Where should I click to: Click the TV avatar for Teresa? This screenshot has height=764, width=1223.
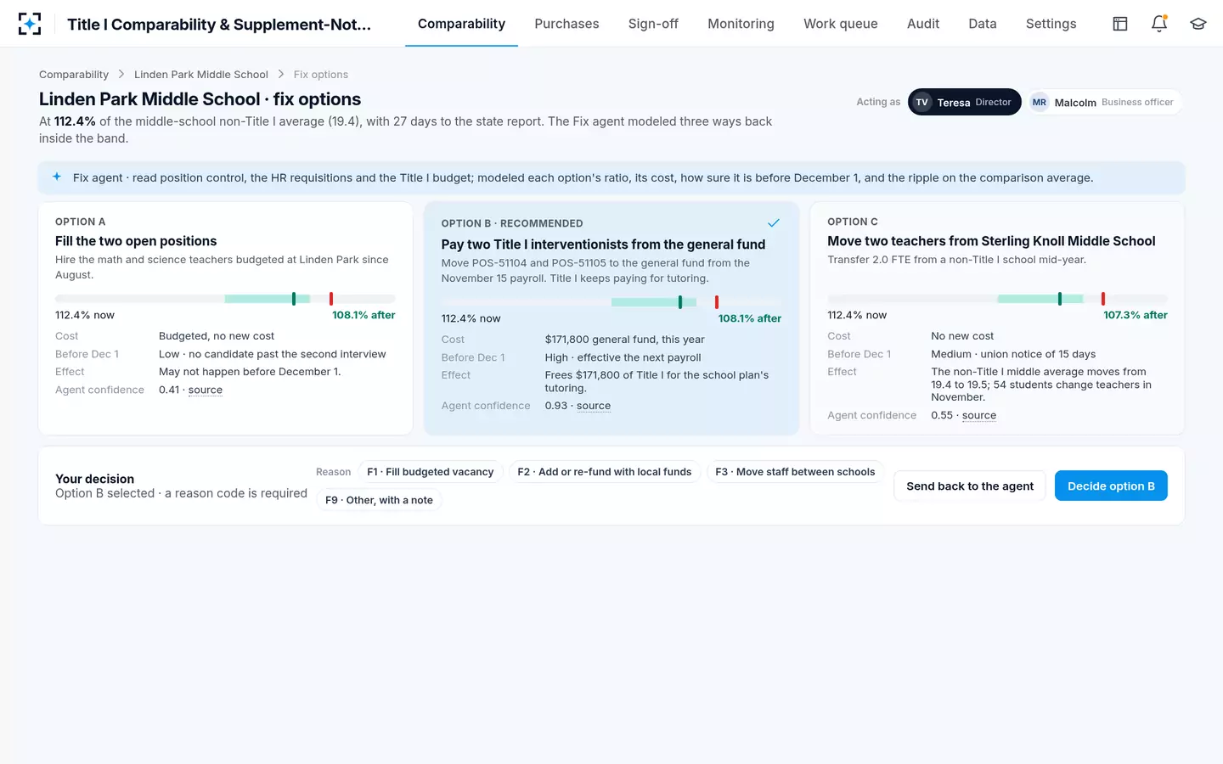922,102
